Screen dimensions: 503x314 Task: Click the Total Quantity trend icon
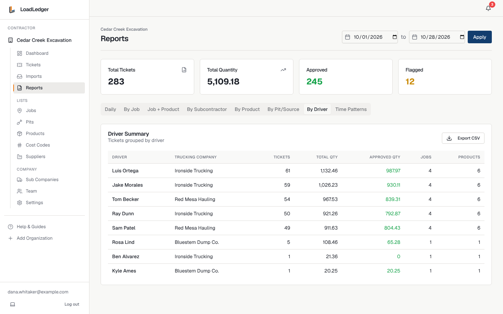pyautogui.click(x=283, y=70)
